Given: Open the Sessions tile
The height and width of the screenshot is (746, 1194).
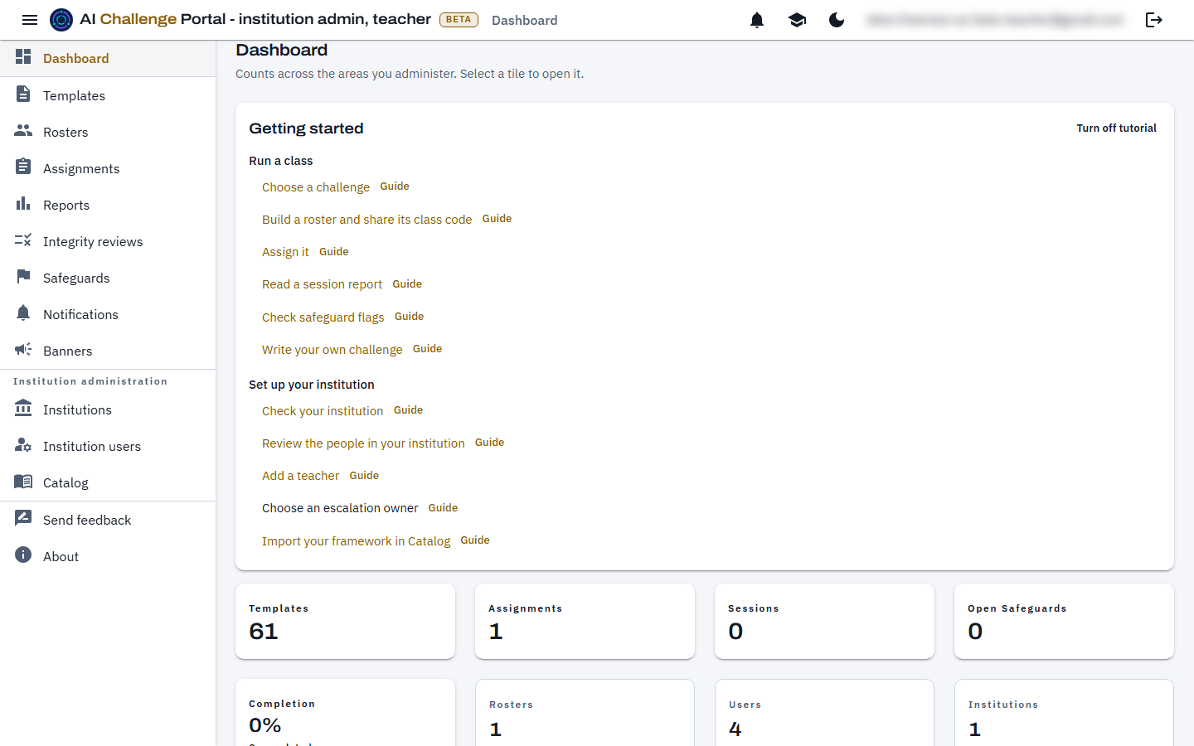Looking at the screenshot, I should [824, 622].
